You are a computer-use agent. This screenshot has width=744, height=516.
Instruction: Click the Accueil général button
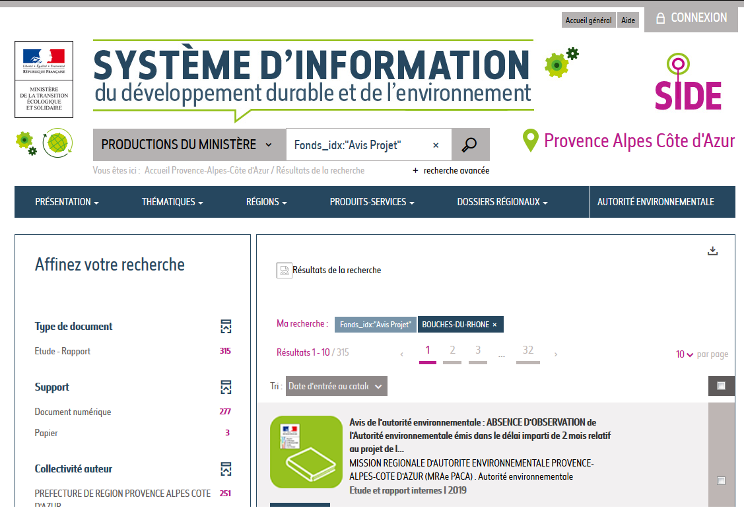(588, 20)
